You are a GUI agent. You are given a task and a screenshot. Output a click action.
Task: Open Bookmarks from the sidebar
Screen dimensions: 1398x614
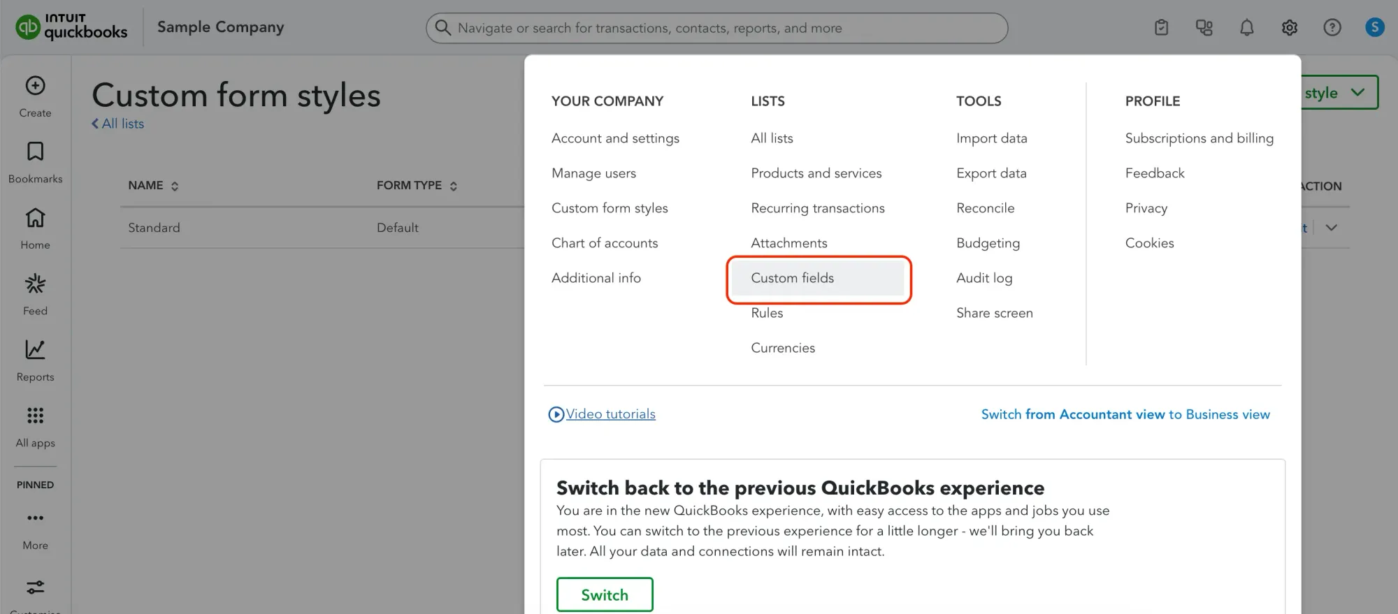tap(34, 161)
